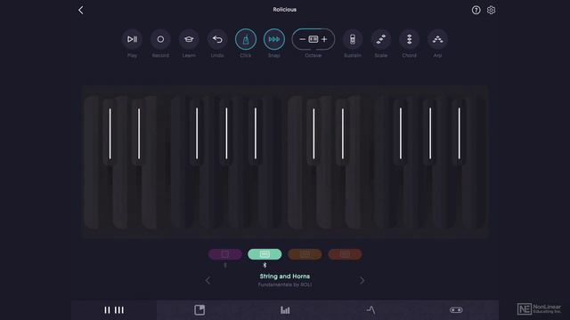Image resolution: width=570 pixels, height=320 pixels.
Task: Select the red instrument track
Action: point(345,254)
